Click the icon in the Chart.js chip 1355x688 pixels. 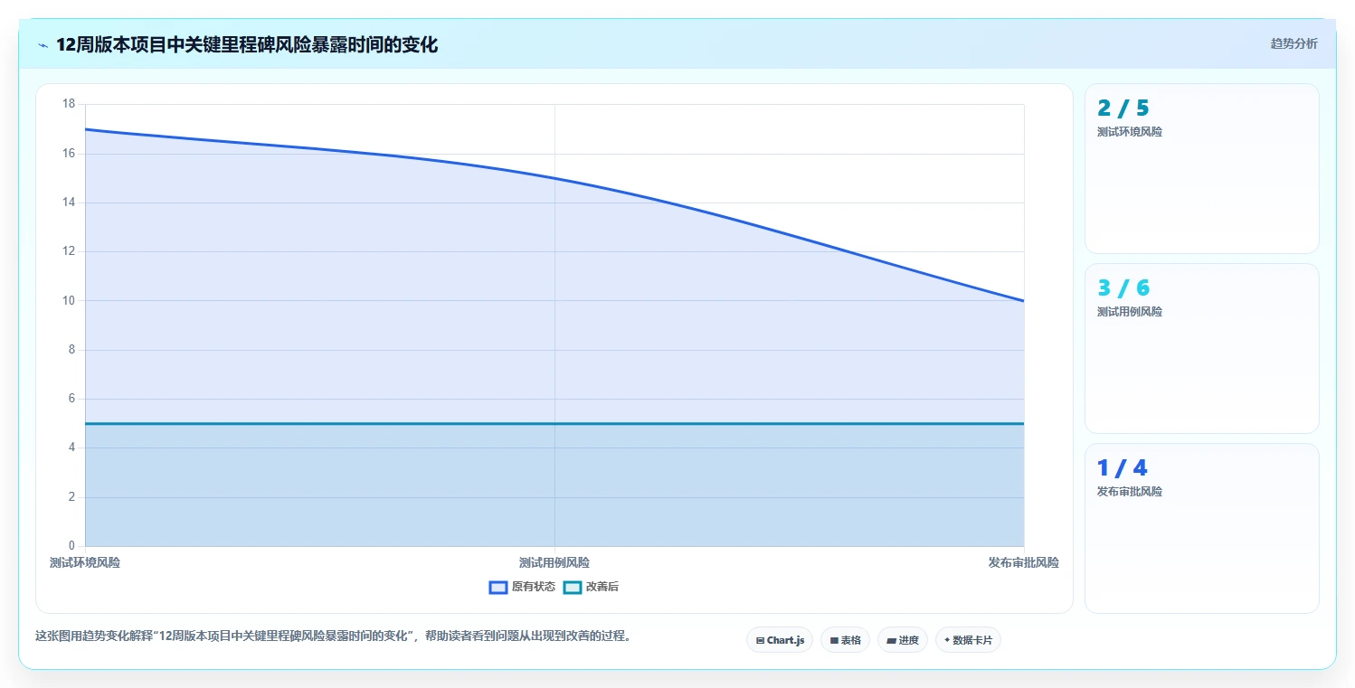tap(760, 640)
